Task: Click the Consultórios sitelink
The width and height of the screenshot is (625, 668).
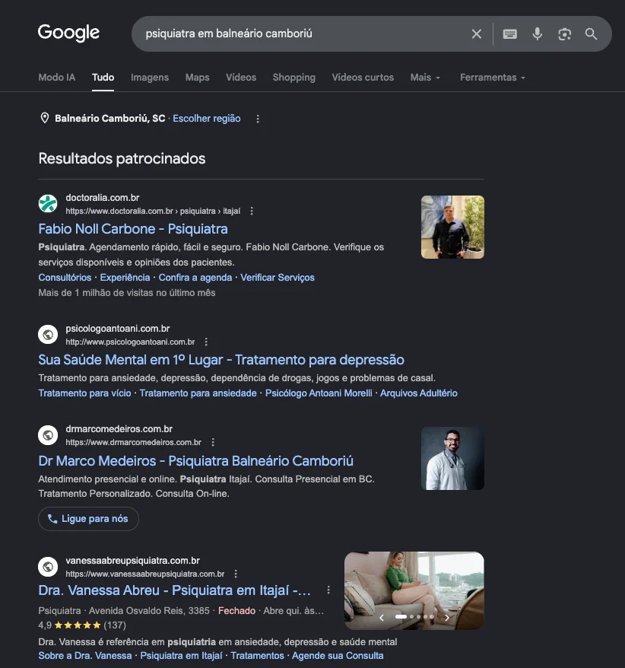Action: (65, 278)
